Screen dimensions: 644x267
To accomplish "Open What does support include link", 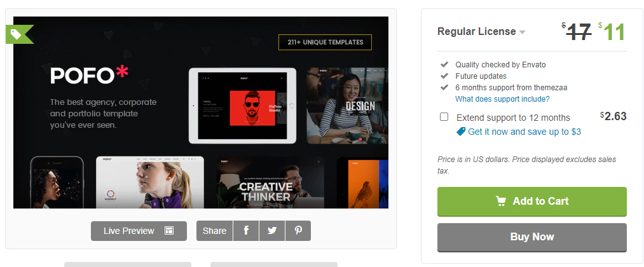I will [502, 99].
